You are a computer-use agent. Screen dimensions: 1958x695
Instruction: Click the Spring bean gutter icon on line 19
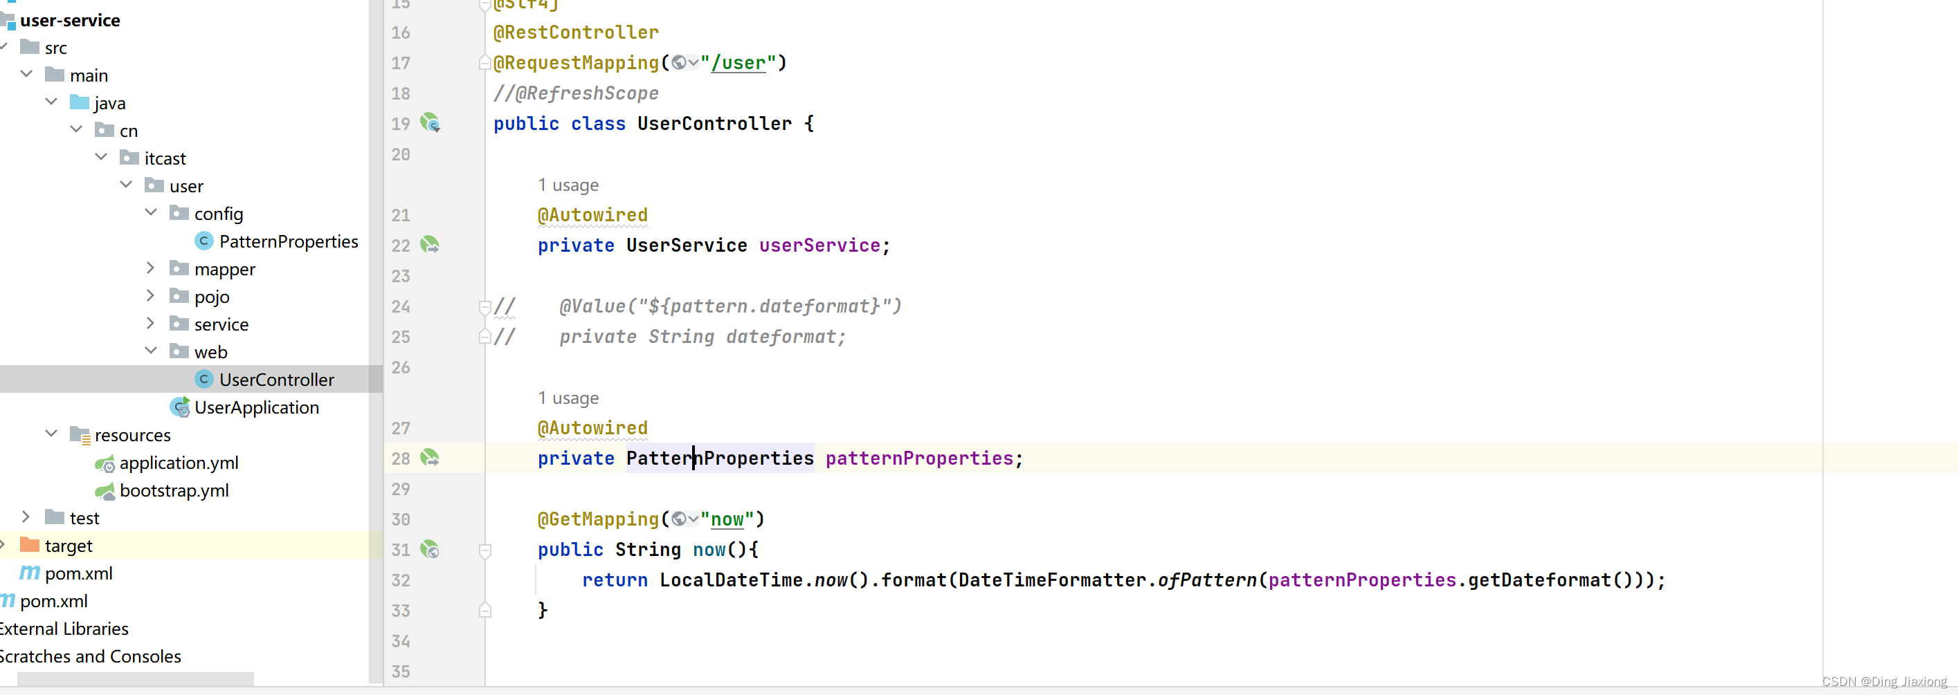[x=430, y=122]
